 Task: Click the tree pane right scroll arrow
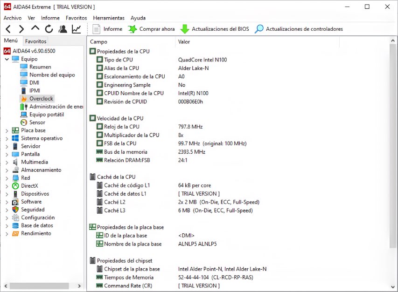(79, 286)
